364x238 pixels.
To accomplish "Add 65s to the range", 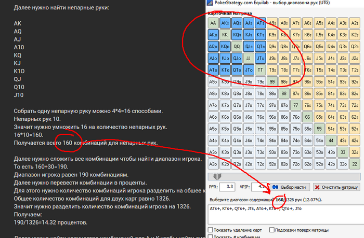I will tap(319, 117).
